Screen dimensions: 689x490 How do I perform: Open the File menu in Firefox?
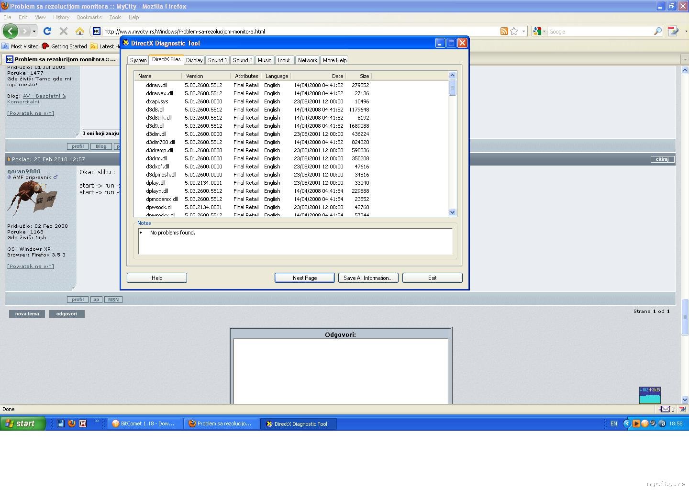[7, 17]
